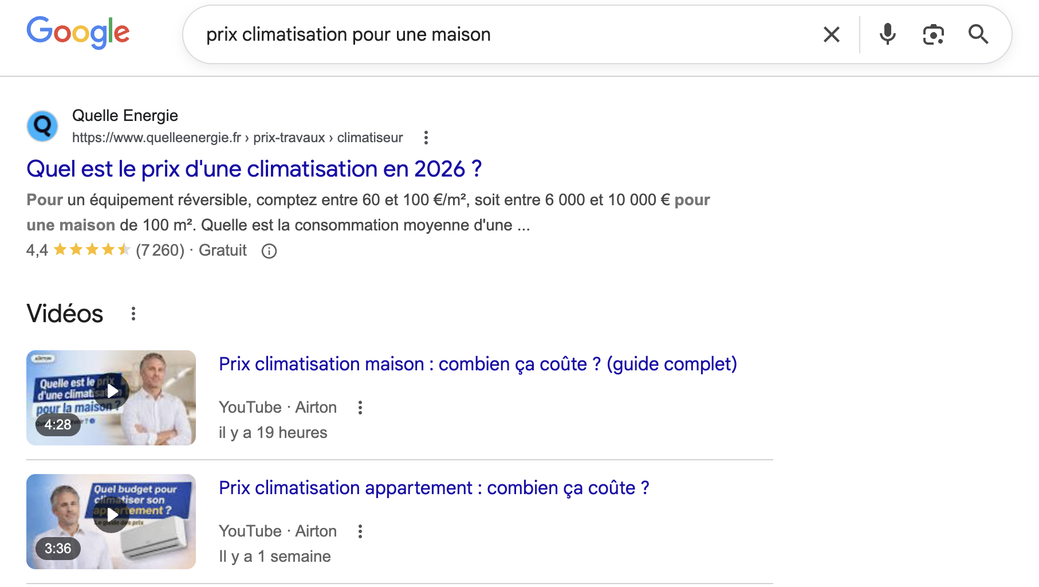Open 'Prix climatisation appartement' video link

click(434, 488)
